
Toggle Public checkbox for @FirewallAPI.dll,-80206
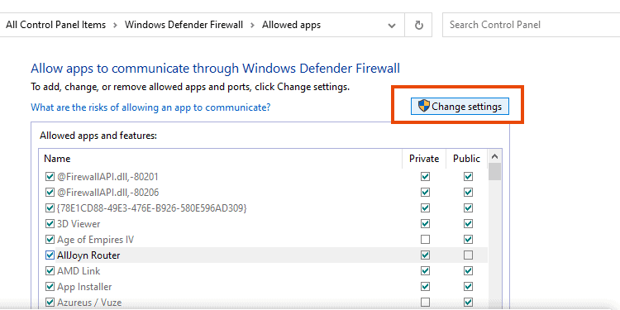click(x=468, y=192)
